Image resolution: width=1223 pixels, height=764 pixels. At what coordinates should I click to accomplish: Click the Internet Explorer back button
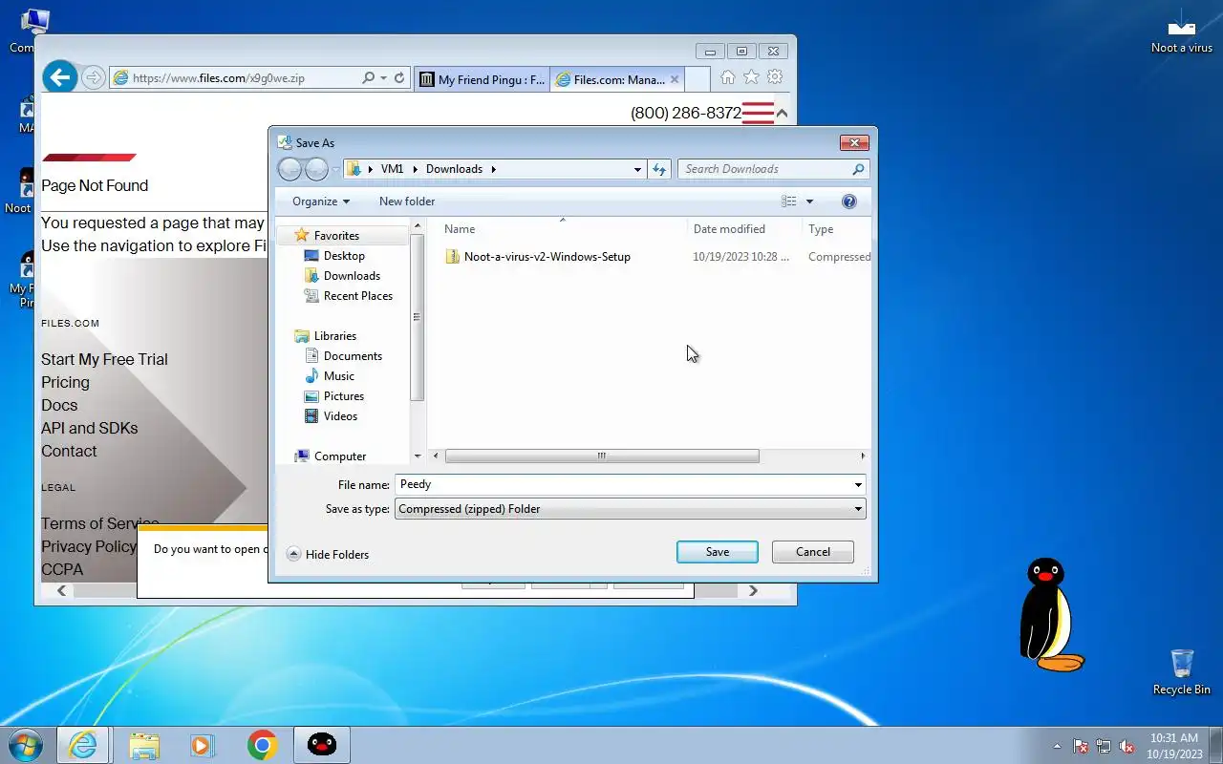(x=59, y=77)
